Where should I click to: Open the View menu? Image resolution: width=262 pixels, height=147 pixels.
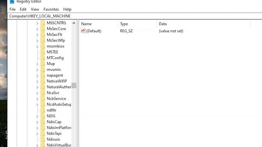click(x=35, y=9)
